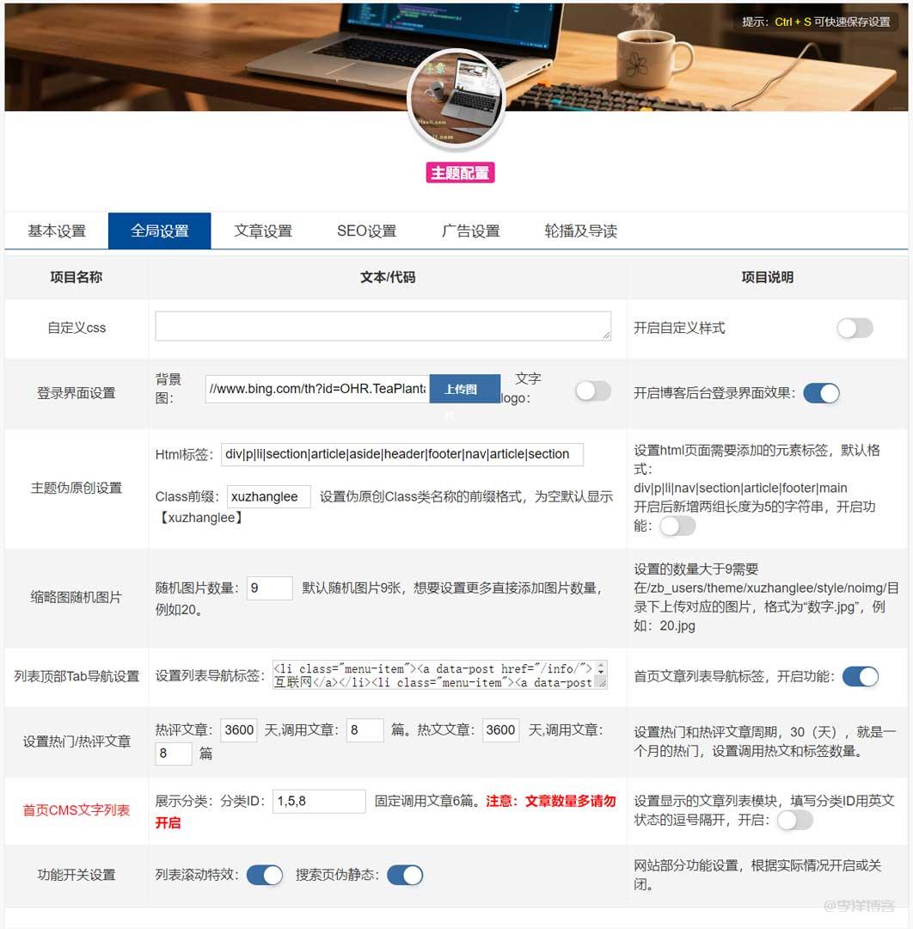Click the 自定义css text area
Image resolution: width=913 pixels, height=929 pixels.
pos(383,326)
